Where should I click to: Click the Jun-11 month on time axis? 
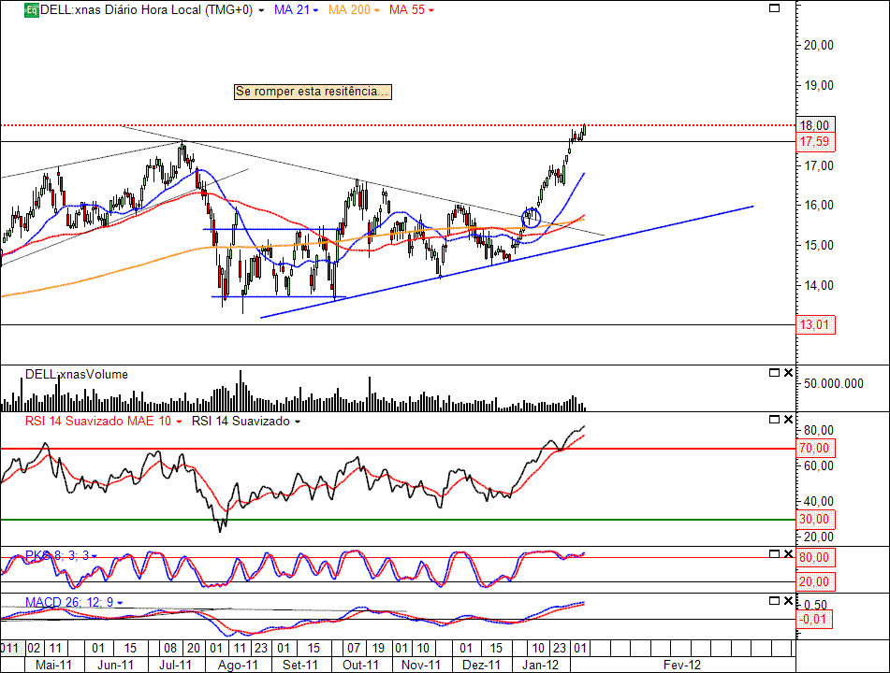[x=115, y=666]
